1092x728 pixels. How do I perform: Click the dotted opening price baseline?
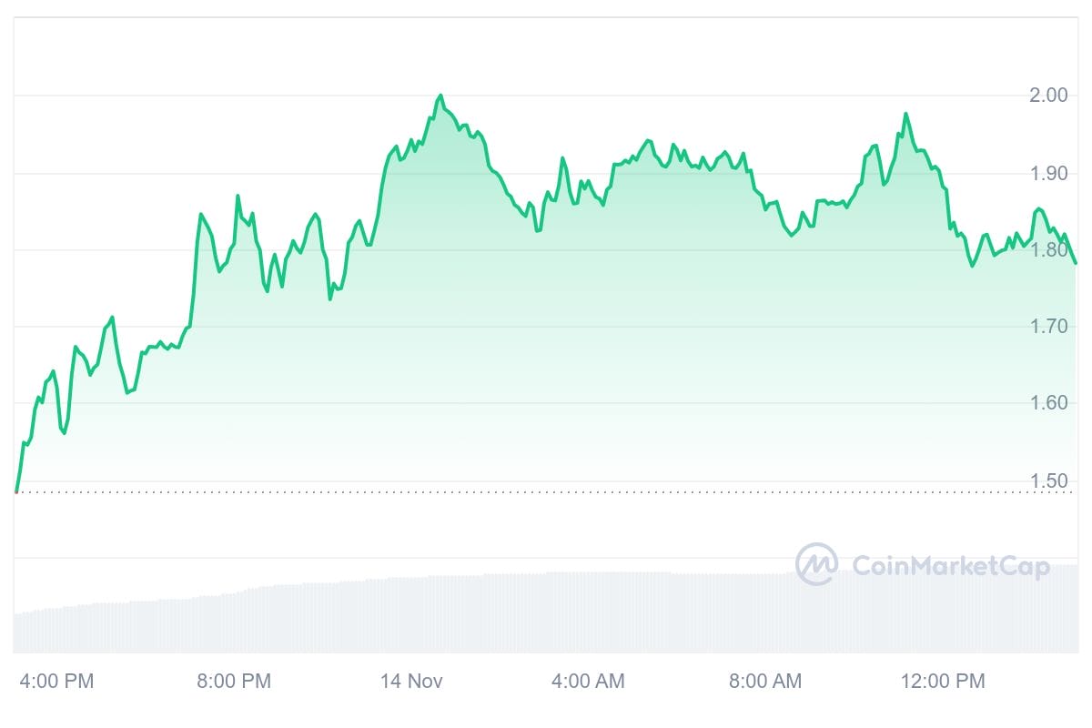[546, 492]
